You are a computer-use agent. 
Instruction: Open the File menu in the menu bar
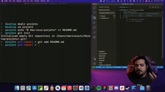10,1
